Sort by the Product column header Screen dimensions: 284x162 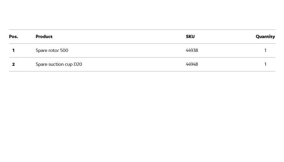coord(44,37)
